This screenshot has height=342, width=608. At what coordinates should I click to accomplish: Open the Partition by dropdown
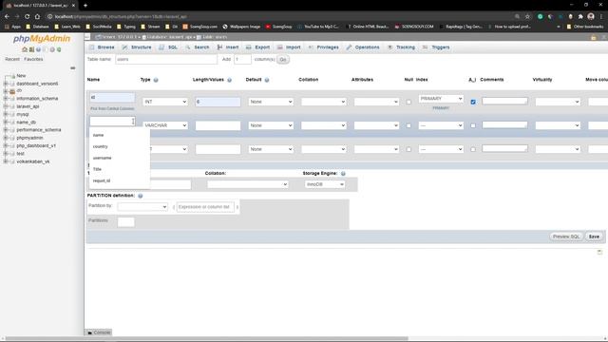(142, 207)
